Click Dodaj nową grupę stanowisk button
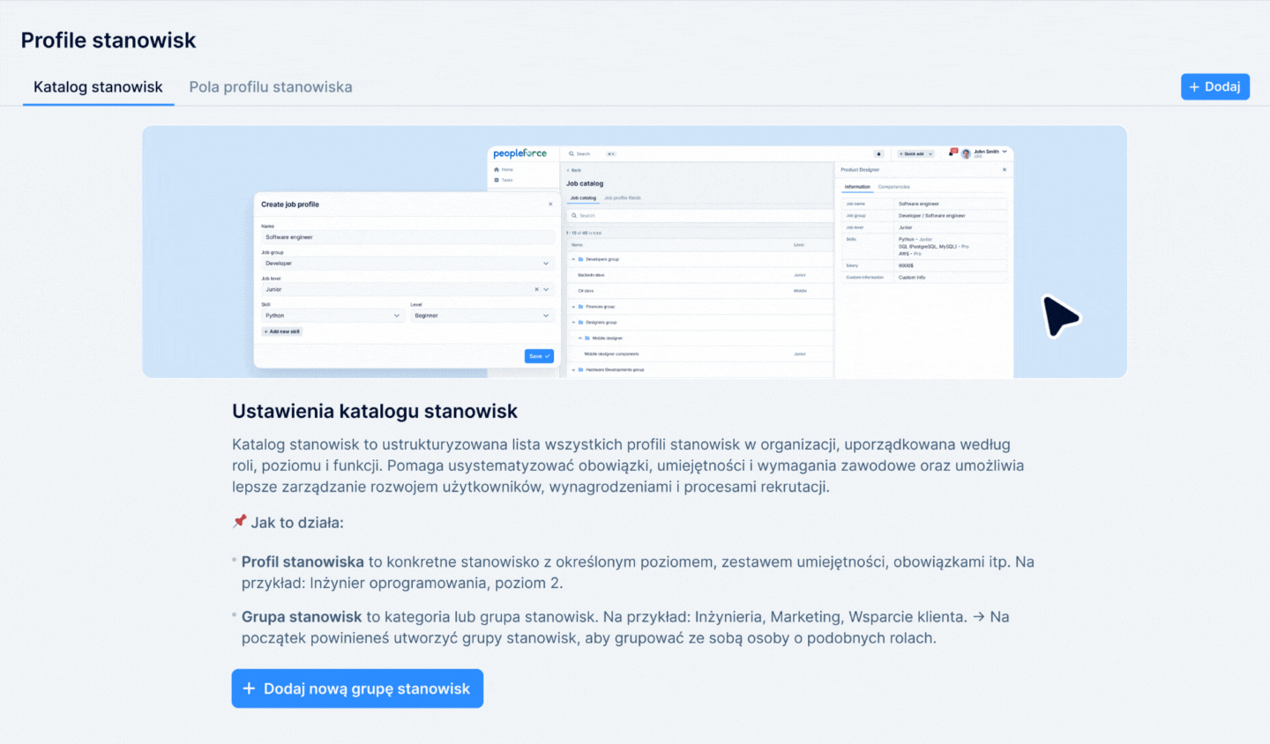The height and width of the screenshot is (744, 1270). 357,688
